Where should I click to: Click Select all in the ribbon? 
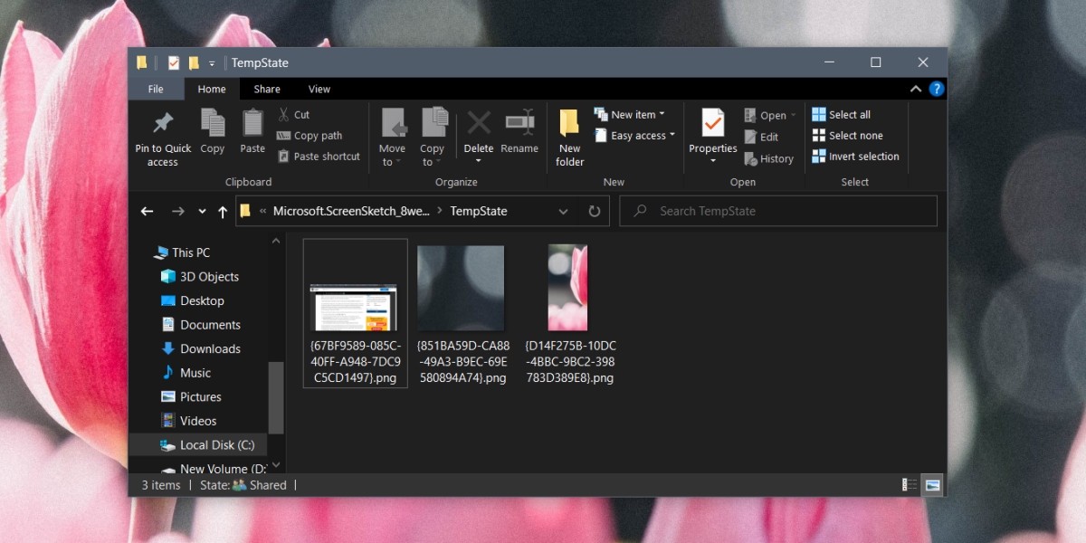(841, 115)
